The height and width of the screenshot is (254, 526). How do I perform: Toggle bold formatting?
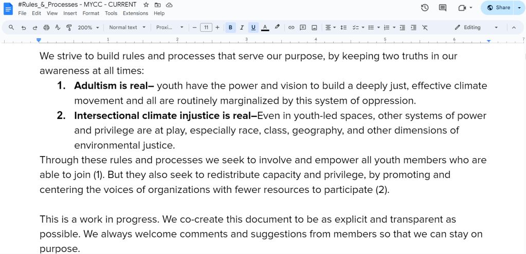230,28
